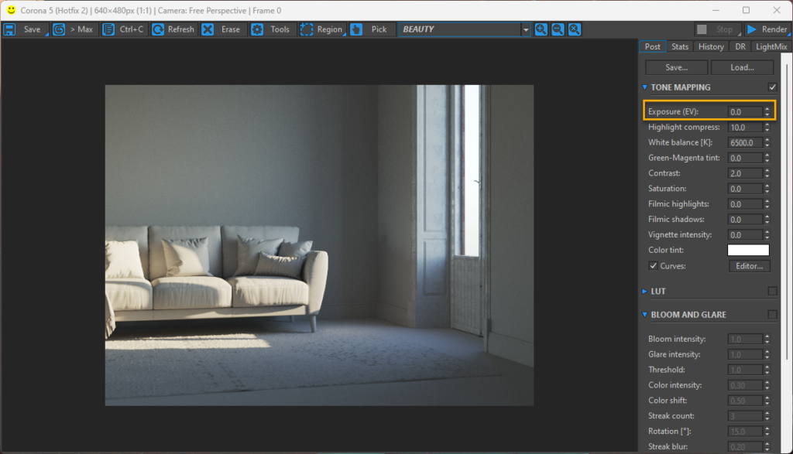Click the Filmic shadows value field

click(x=745, y=219)
